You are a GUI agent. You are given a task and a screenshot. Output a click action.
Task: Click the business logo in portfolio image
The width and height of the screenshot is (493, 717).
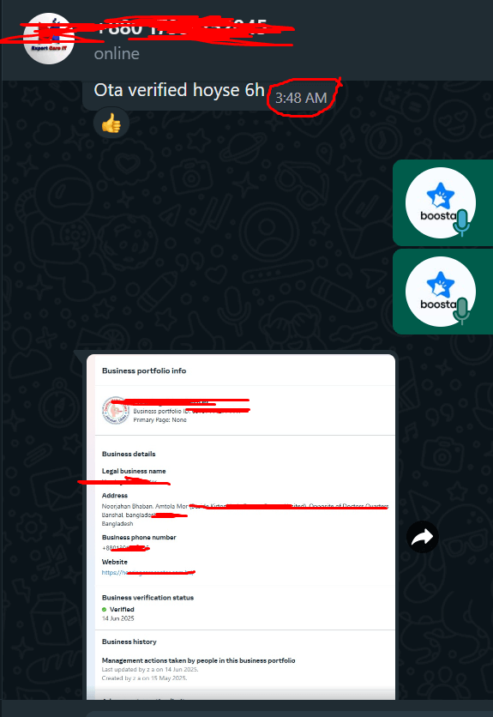click(115, 410)
